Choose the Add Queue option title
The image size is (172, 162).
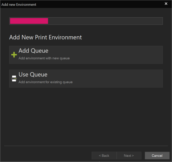(33, 51)
